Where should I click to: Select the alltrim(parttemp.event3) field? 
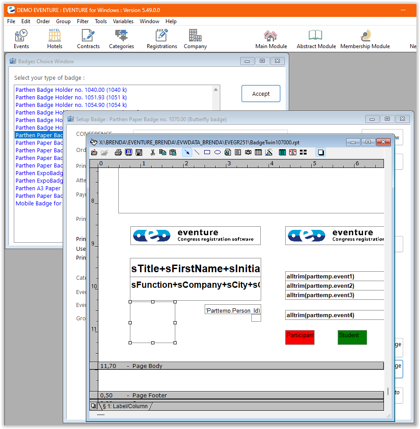(x=335, y=295)
